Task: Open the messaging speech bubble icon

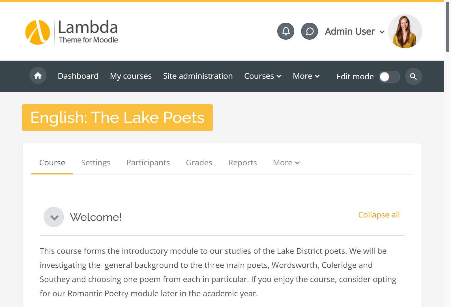Action: [x=310, y=31]
